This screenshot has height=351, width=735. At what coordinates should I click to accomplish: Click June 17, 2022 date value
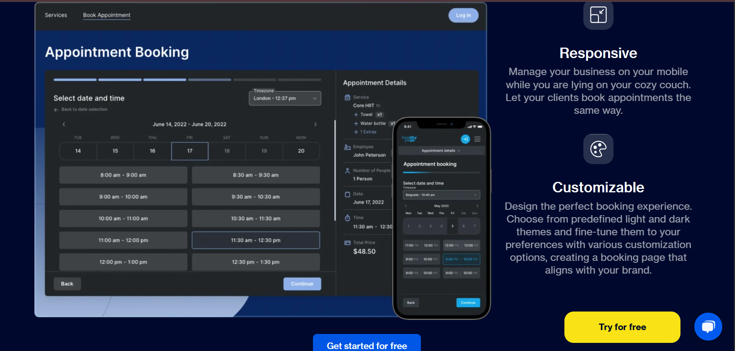click(368, 202)
